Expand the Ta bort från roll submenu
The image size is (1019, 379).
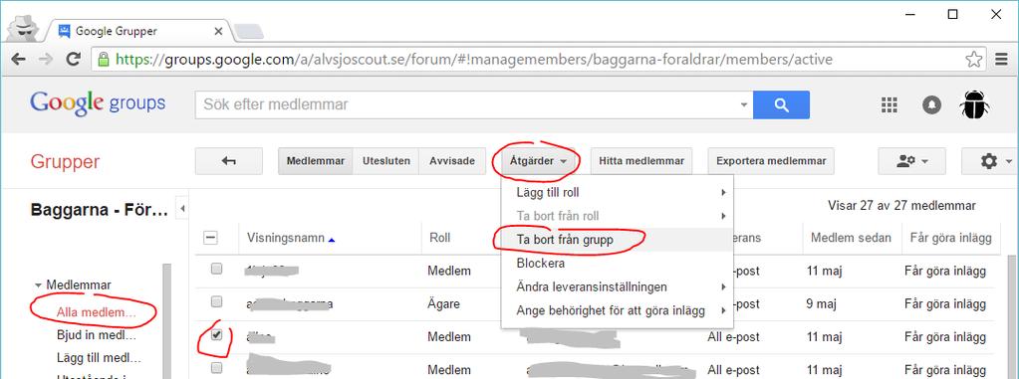coord(618,216)
